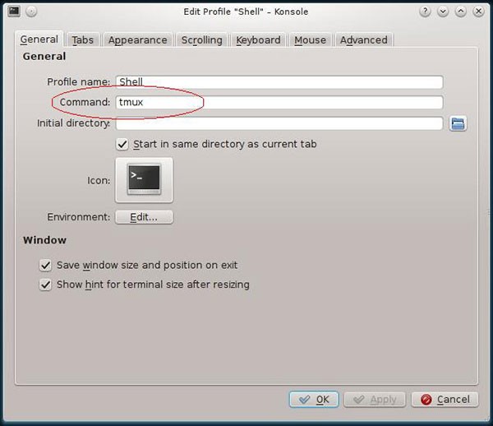Open the Appearance tab
Viewport: 493px width, 426px height.
(x=137, y=39)
